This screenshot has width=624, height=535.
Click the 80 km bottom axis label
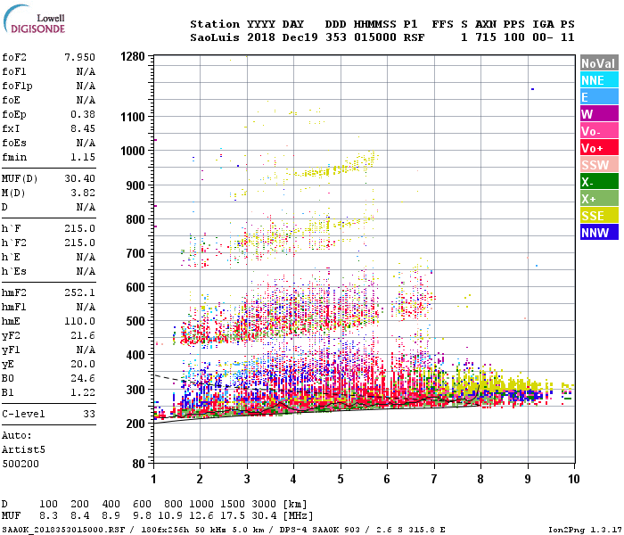[x=138, y=464]
